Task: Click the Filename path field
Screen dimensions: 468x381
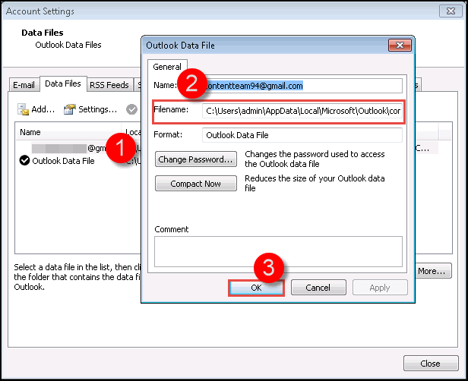Action: coord(302,111)
